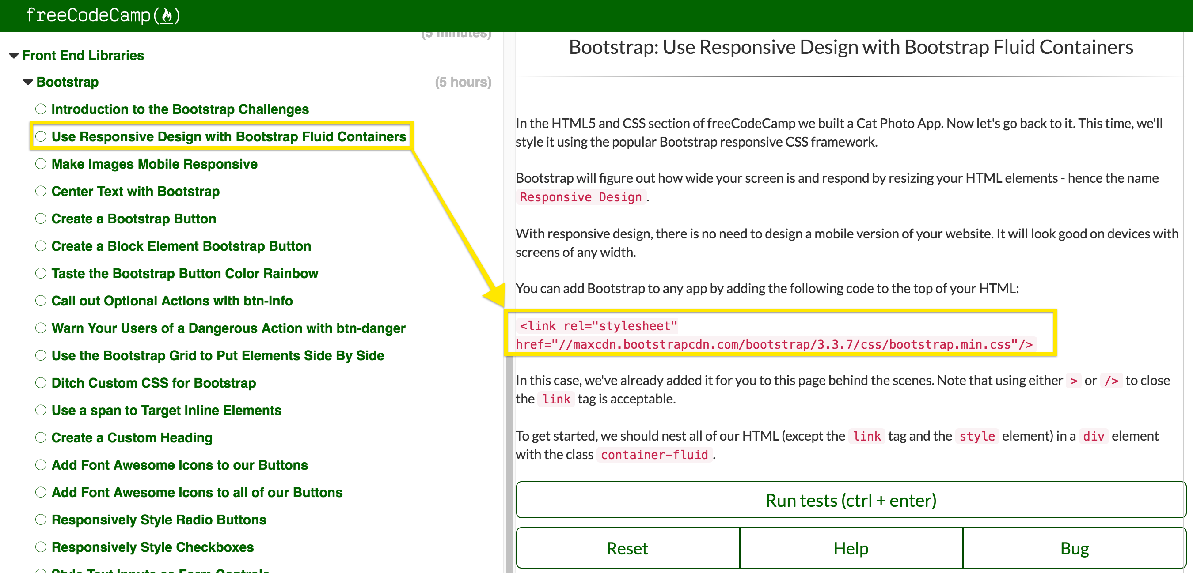Collapse the Front End Libraries section
The height and width of the screenshot is (573, 1193).
pyautogui.click(x=14, y=56)
